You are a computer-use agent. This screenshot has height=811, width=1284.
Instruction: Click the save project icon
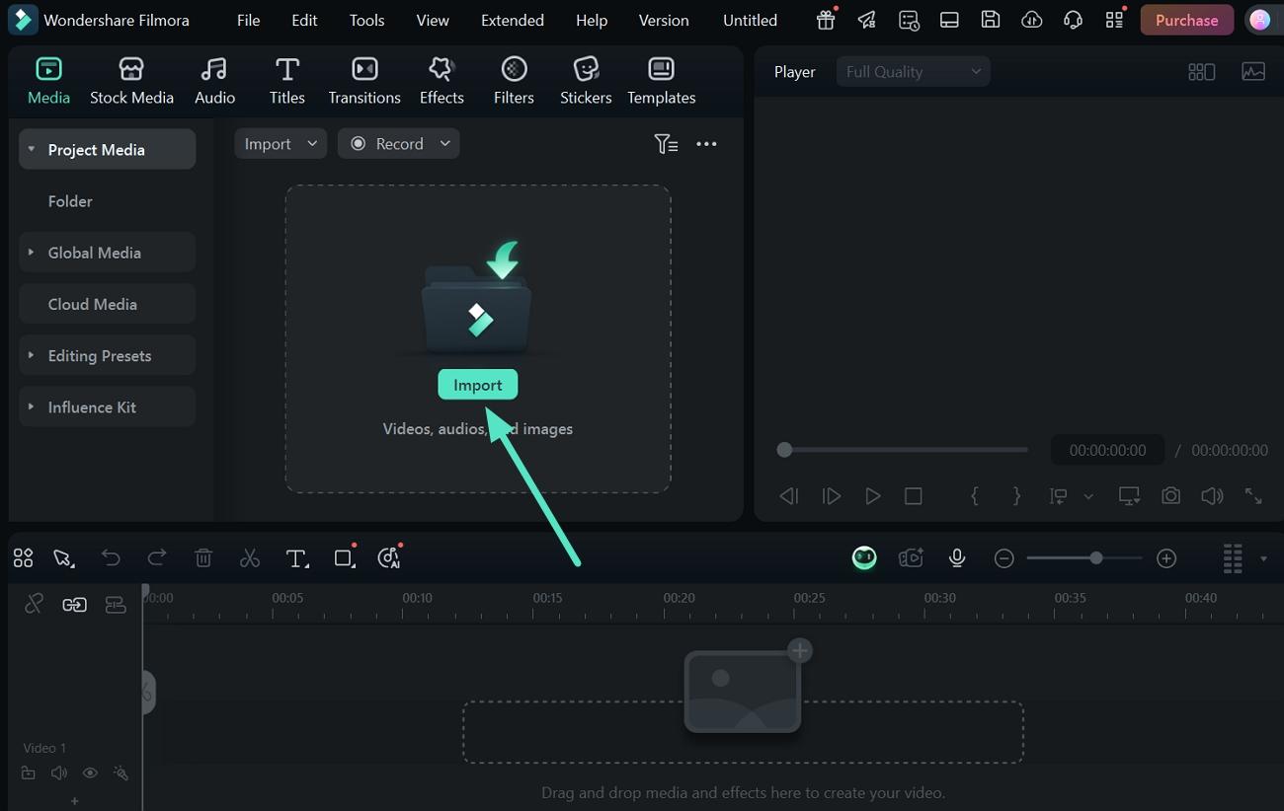(990, 20)
